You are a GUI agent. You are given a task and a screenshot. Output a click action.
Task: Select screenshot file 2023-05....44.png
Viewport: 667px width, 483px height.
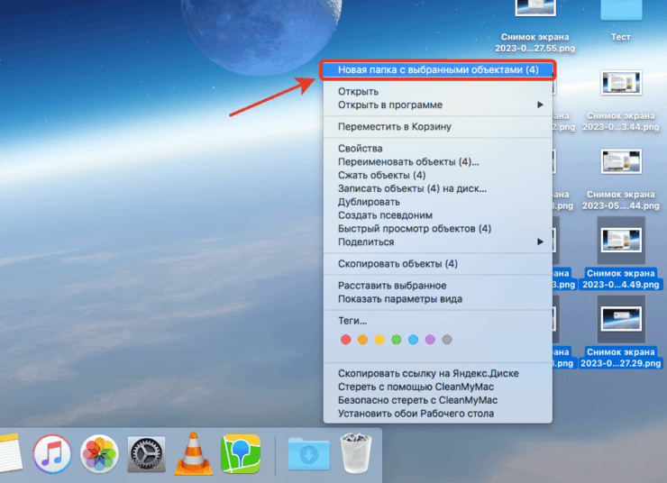coord(621,179)
